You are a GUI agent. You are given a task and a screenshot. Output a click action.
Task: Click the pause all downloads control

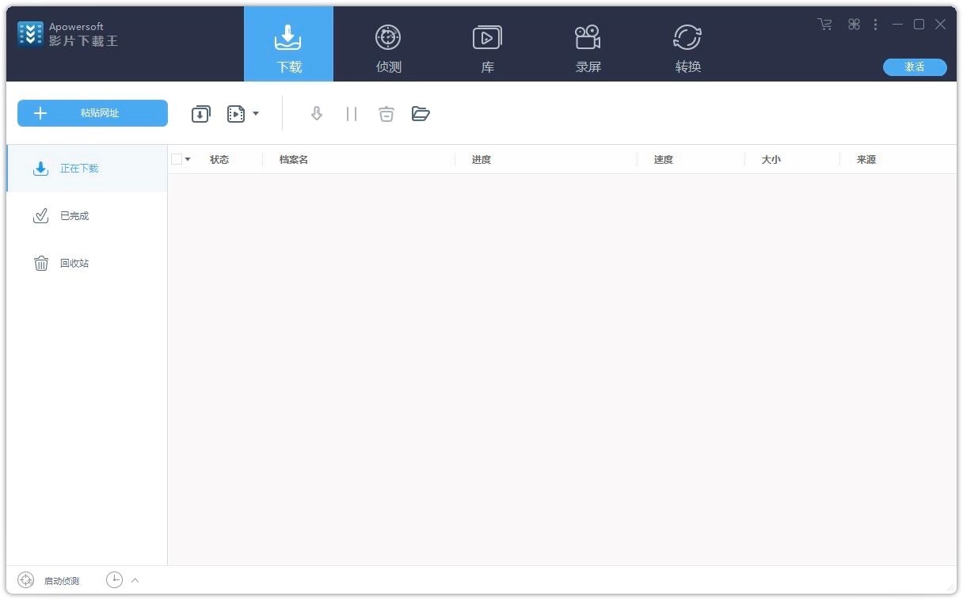352,113
